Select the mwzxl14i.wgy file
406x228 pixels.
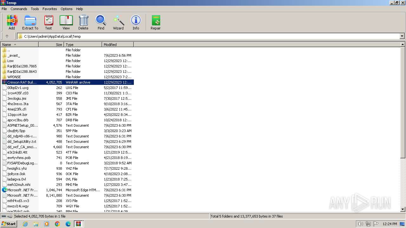67,206
